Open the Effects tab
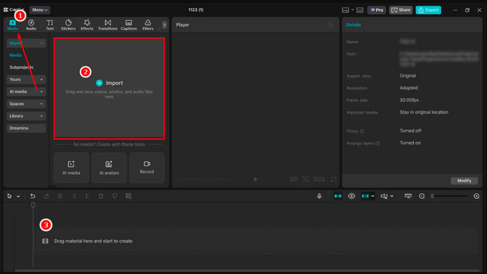This screenshot has height=274, width=487. point(87,25)
